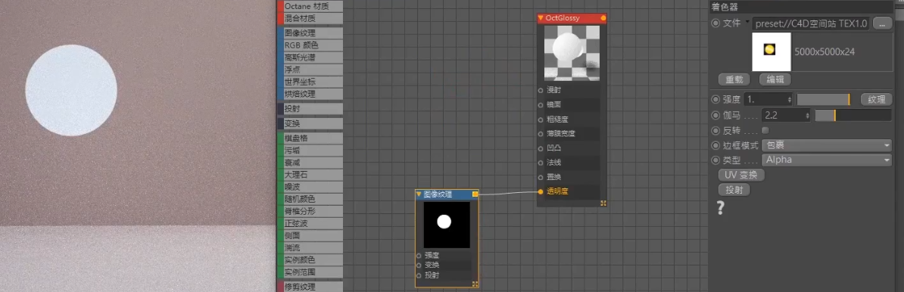Screen dimensions: 904x292
Task: Click the 透明度 input port on OctGlossy
Action: (x=541, y=191)
